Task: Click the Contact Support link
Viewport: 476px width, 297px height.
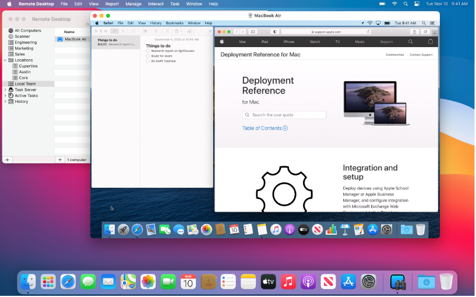Action: pyautogui.click(x=421, y=55)
